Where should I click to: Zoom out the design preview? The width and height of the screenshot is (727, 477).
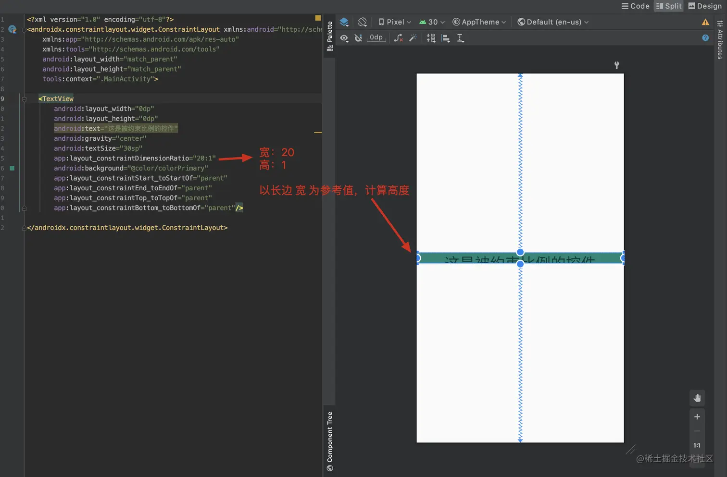[697, 431]
